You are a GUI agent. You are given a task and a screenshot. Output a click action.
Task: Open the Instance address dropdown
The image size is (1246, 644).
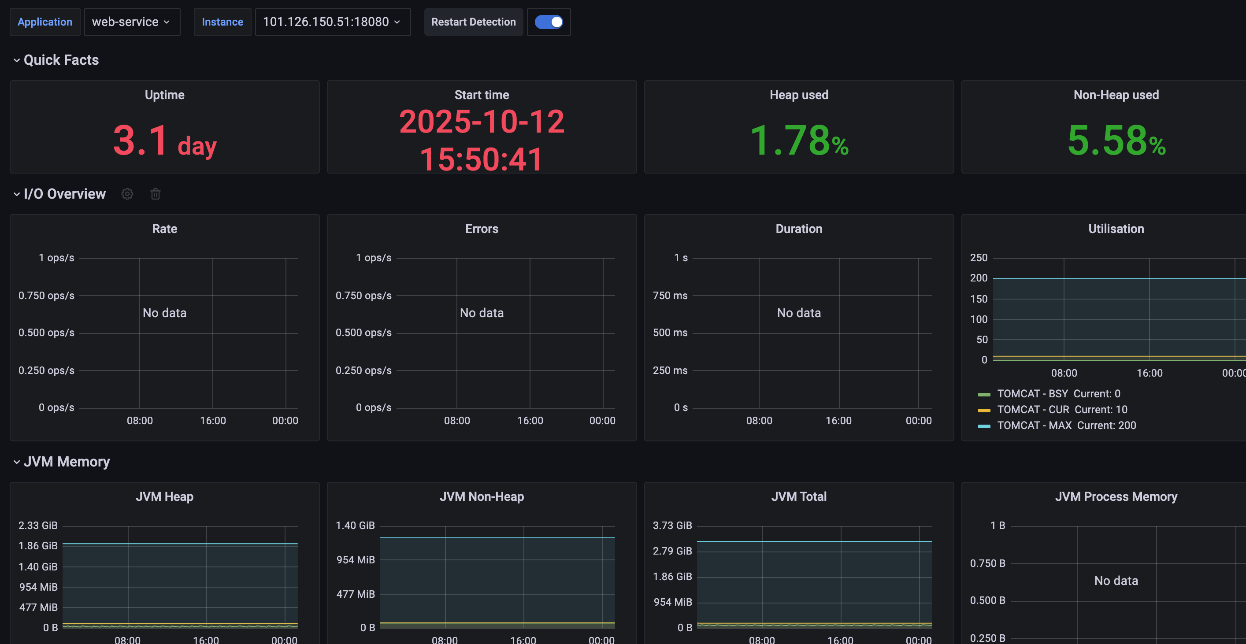pos(332,22)
